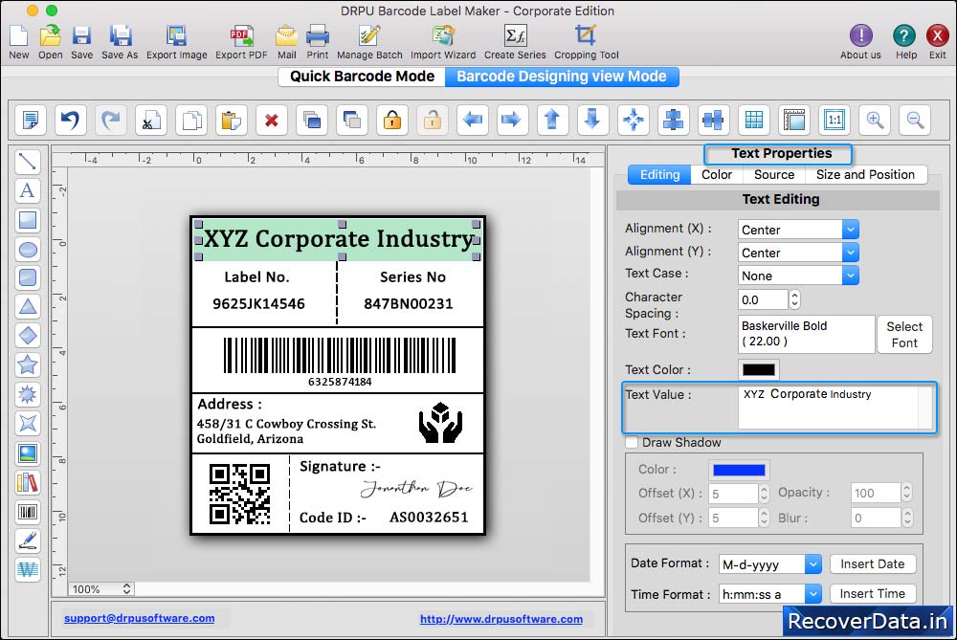Select the WordArt W tool
The width and height of the screenshot is (957, 640).
click(28, 570)
